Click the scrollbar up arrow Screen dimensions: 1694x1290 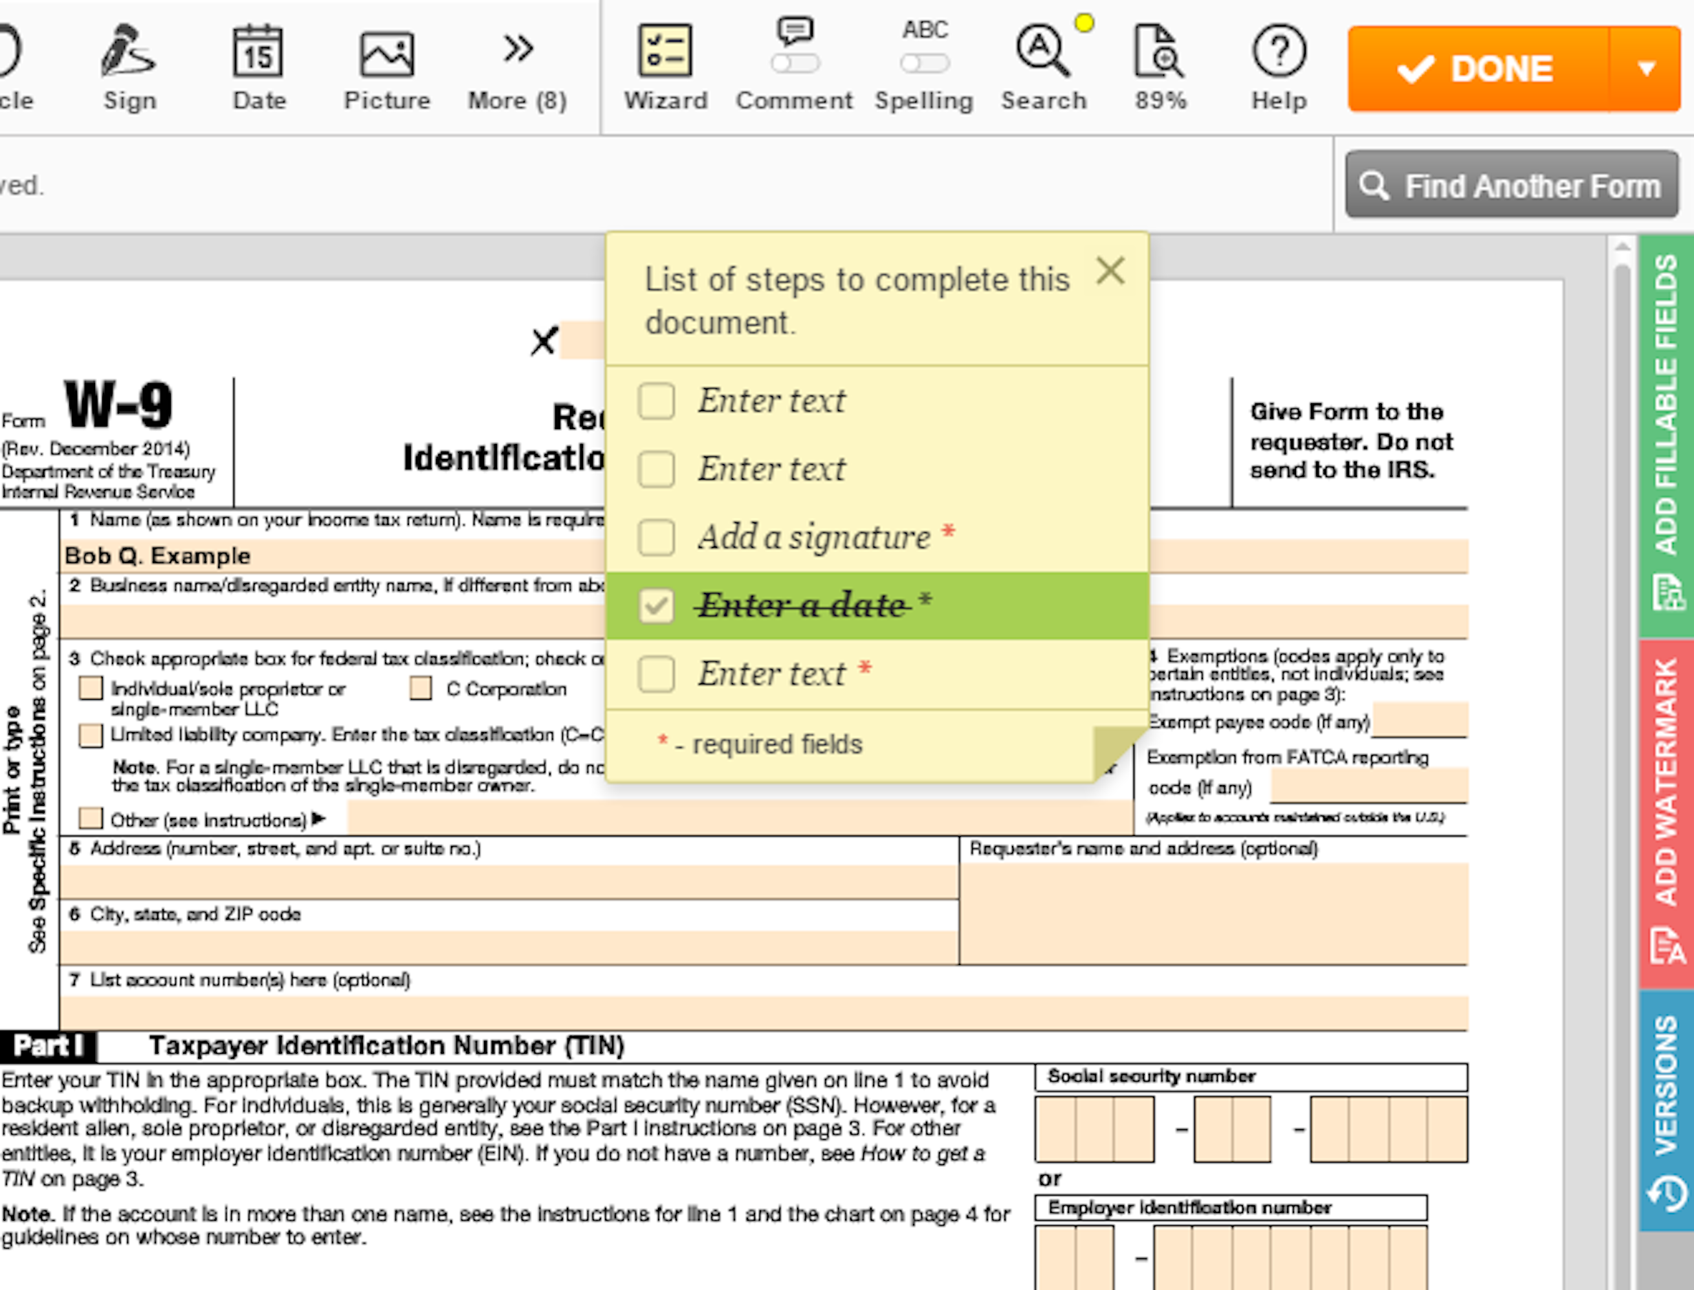(1622, 247)
